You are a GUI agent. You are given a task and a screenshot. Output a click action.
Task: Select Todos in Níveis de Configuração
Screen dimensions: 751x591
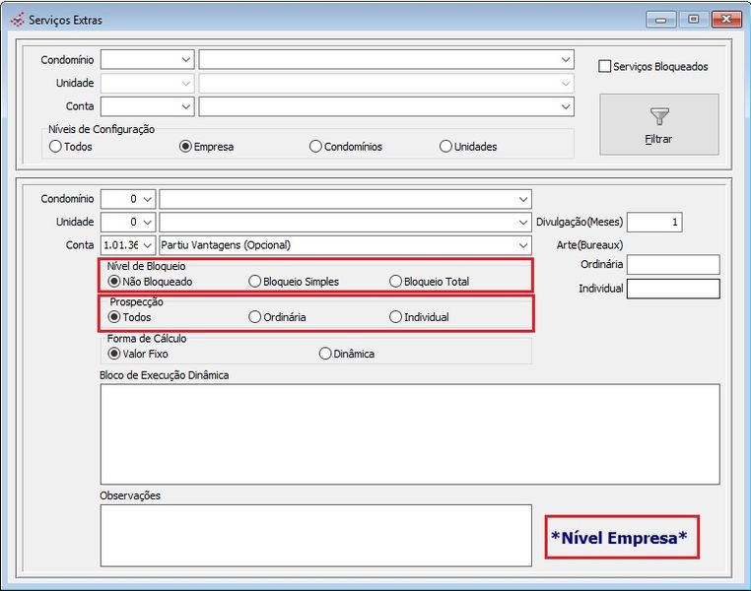coord(56,147)
